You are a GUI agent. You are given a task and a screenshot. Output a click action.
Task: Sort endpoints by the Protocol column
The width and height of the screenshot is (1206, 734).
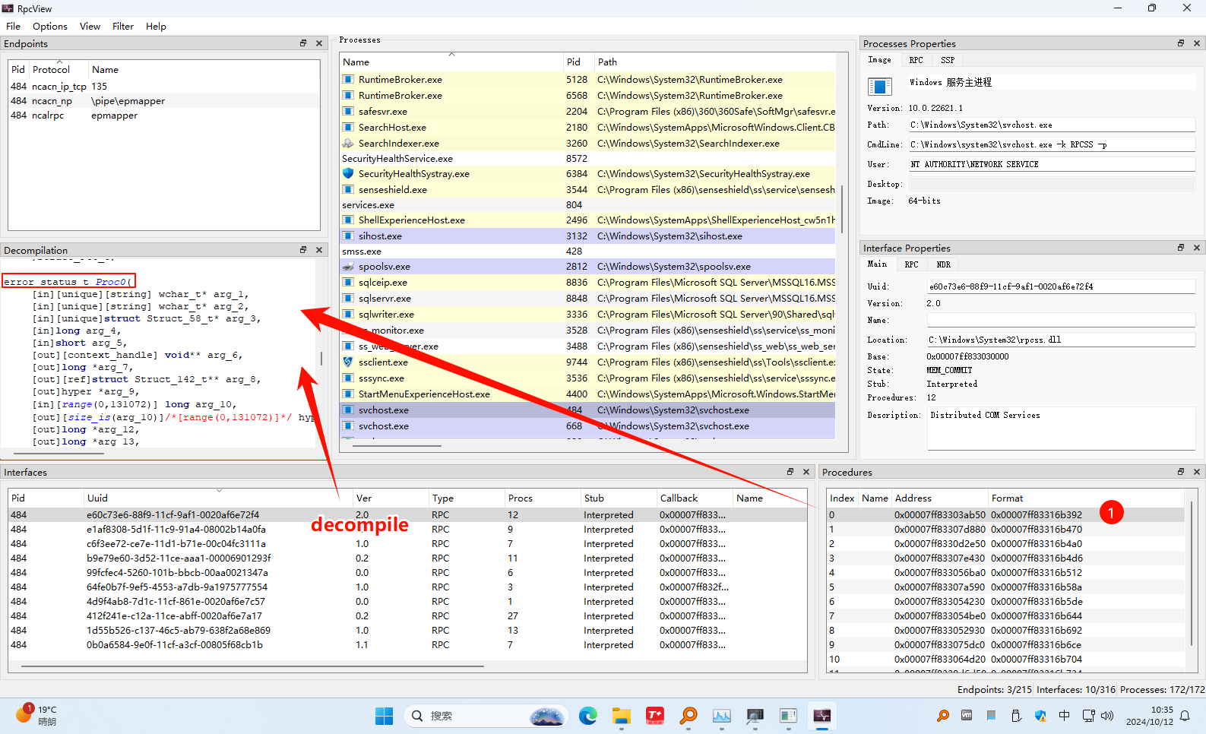click(x=51, y=70)
